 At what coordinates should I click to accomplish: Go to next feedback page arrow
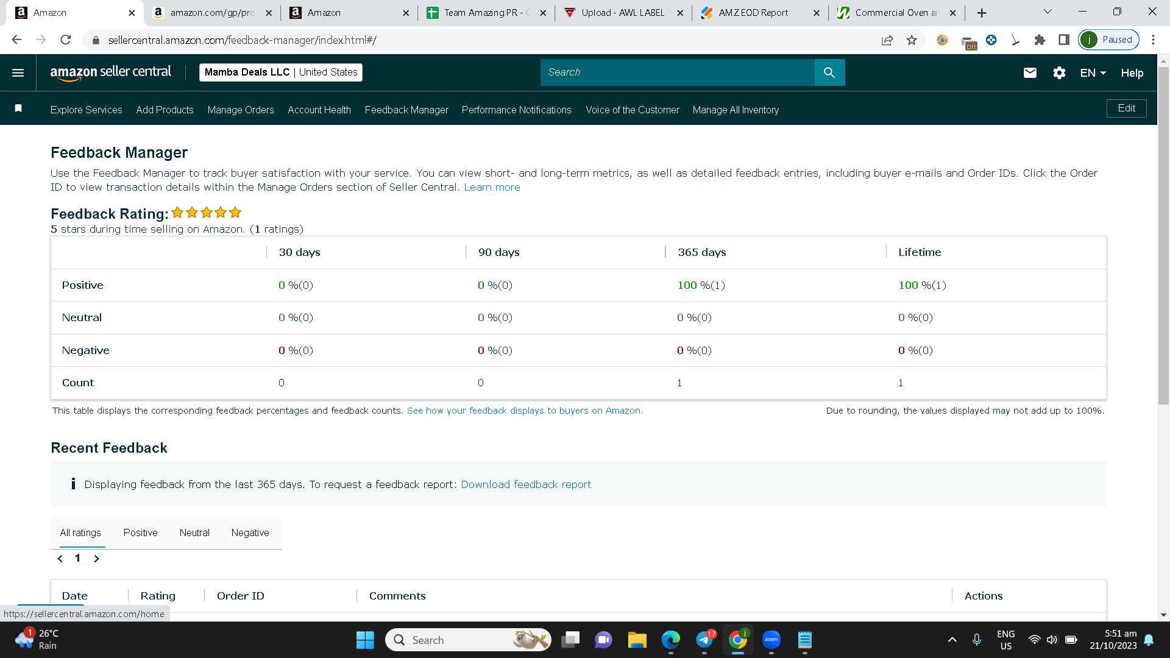(96, 559)
